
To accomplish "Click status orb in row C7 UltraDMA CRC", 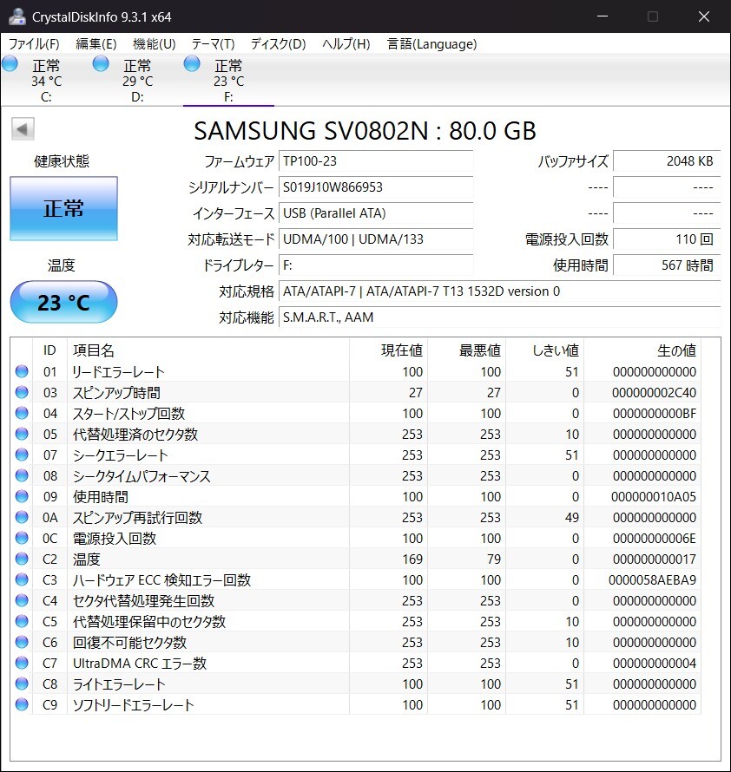I will pyautogui.click(x=22, y=663).
